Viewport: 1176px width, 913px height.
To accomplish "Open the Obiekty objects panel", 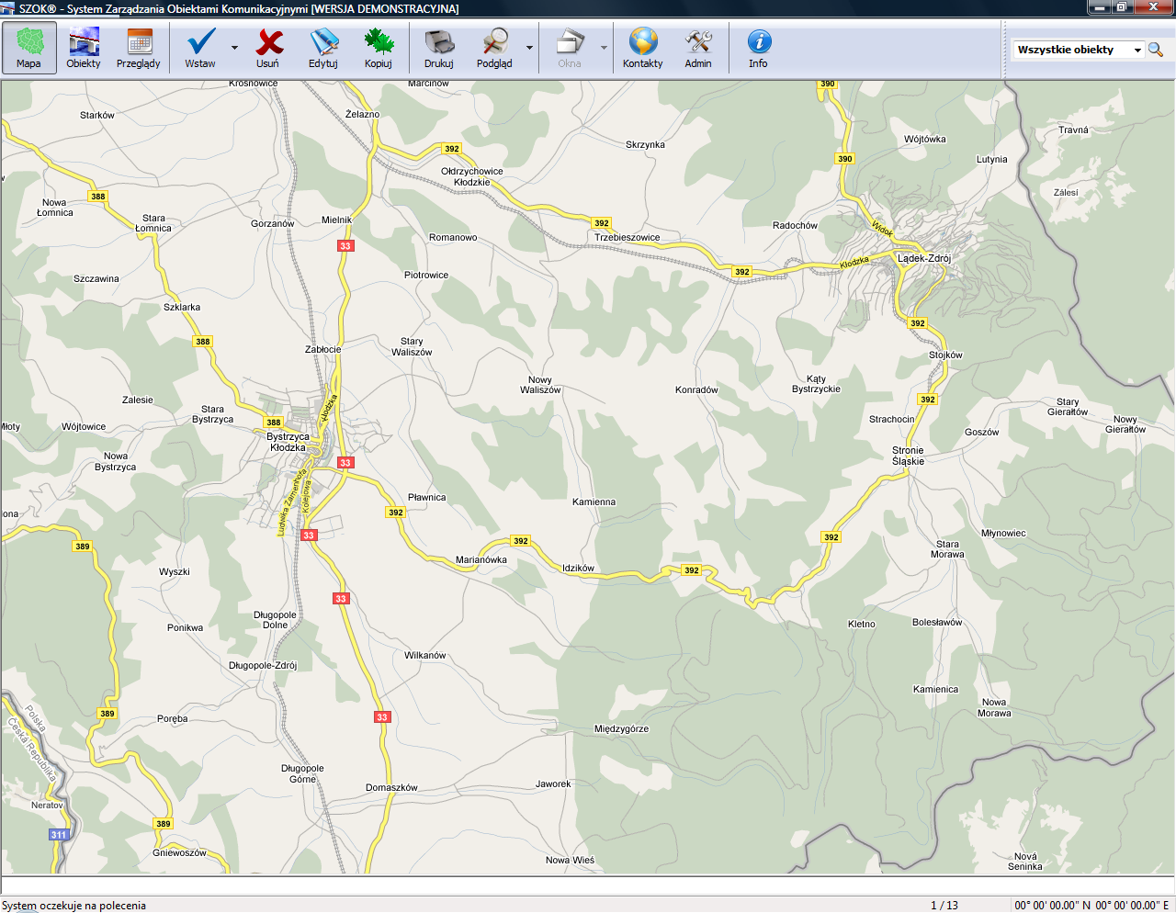I will coord(84,48).
